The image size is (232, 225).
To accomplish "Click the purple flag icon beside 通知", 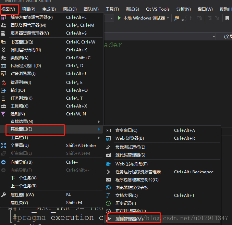I will tap(3, 114).
